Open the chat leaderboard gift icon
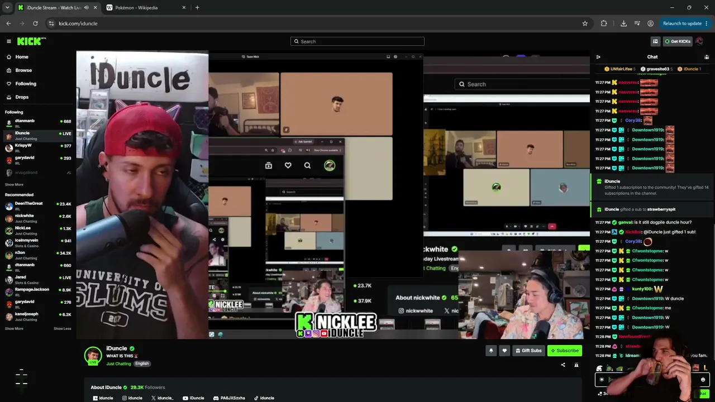715x402 pixels. tap(707, 57)
